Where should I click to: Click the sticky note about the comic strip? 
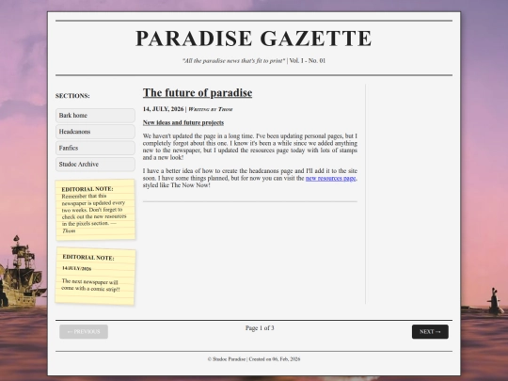(95, 277)
